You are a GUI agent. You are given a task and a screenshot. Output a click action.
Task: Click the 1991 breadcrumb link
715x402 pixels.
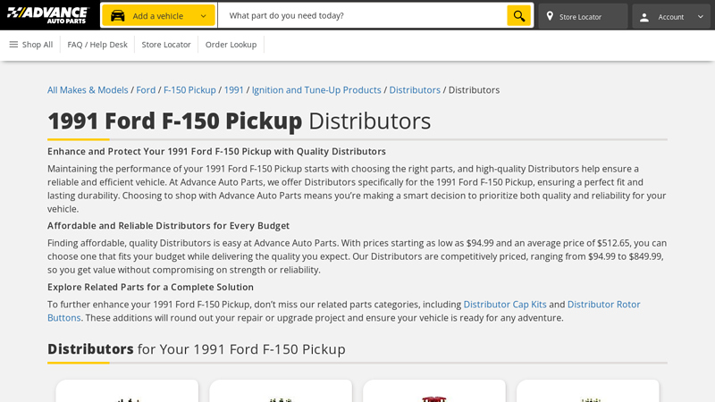233,90
